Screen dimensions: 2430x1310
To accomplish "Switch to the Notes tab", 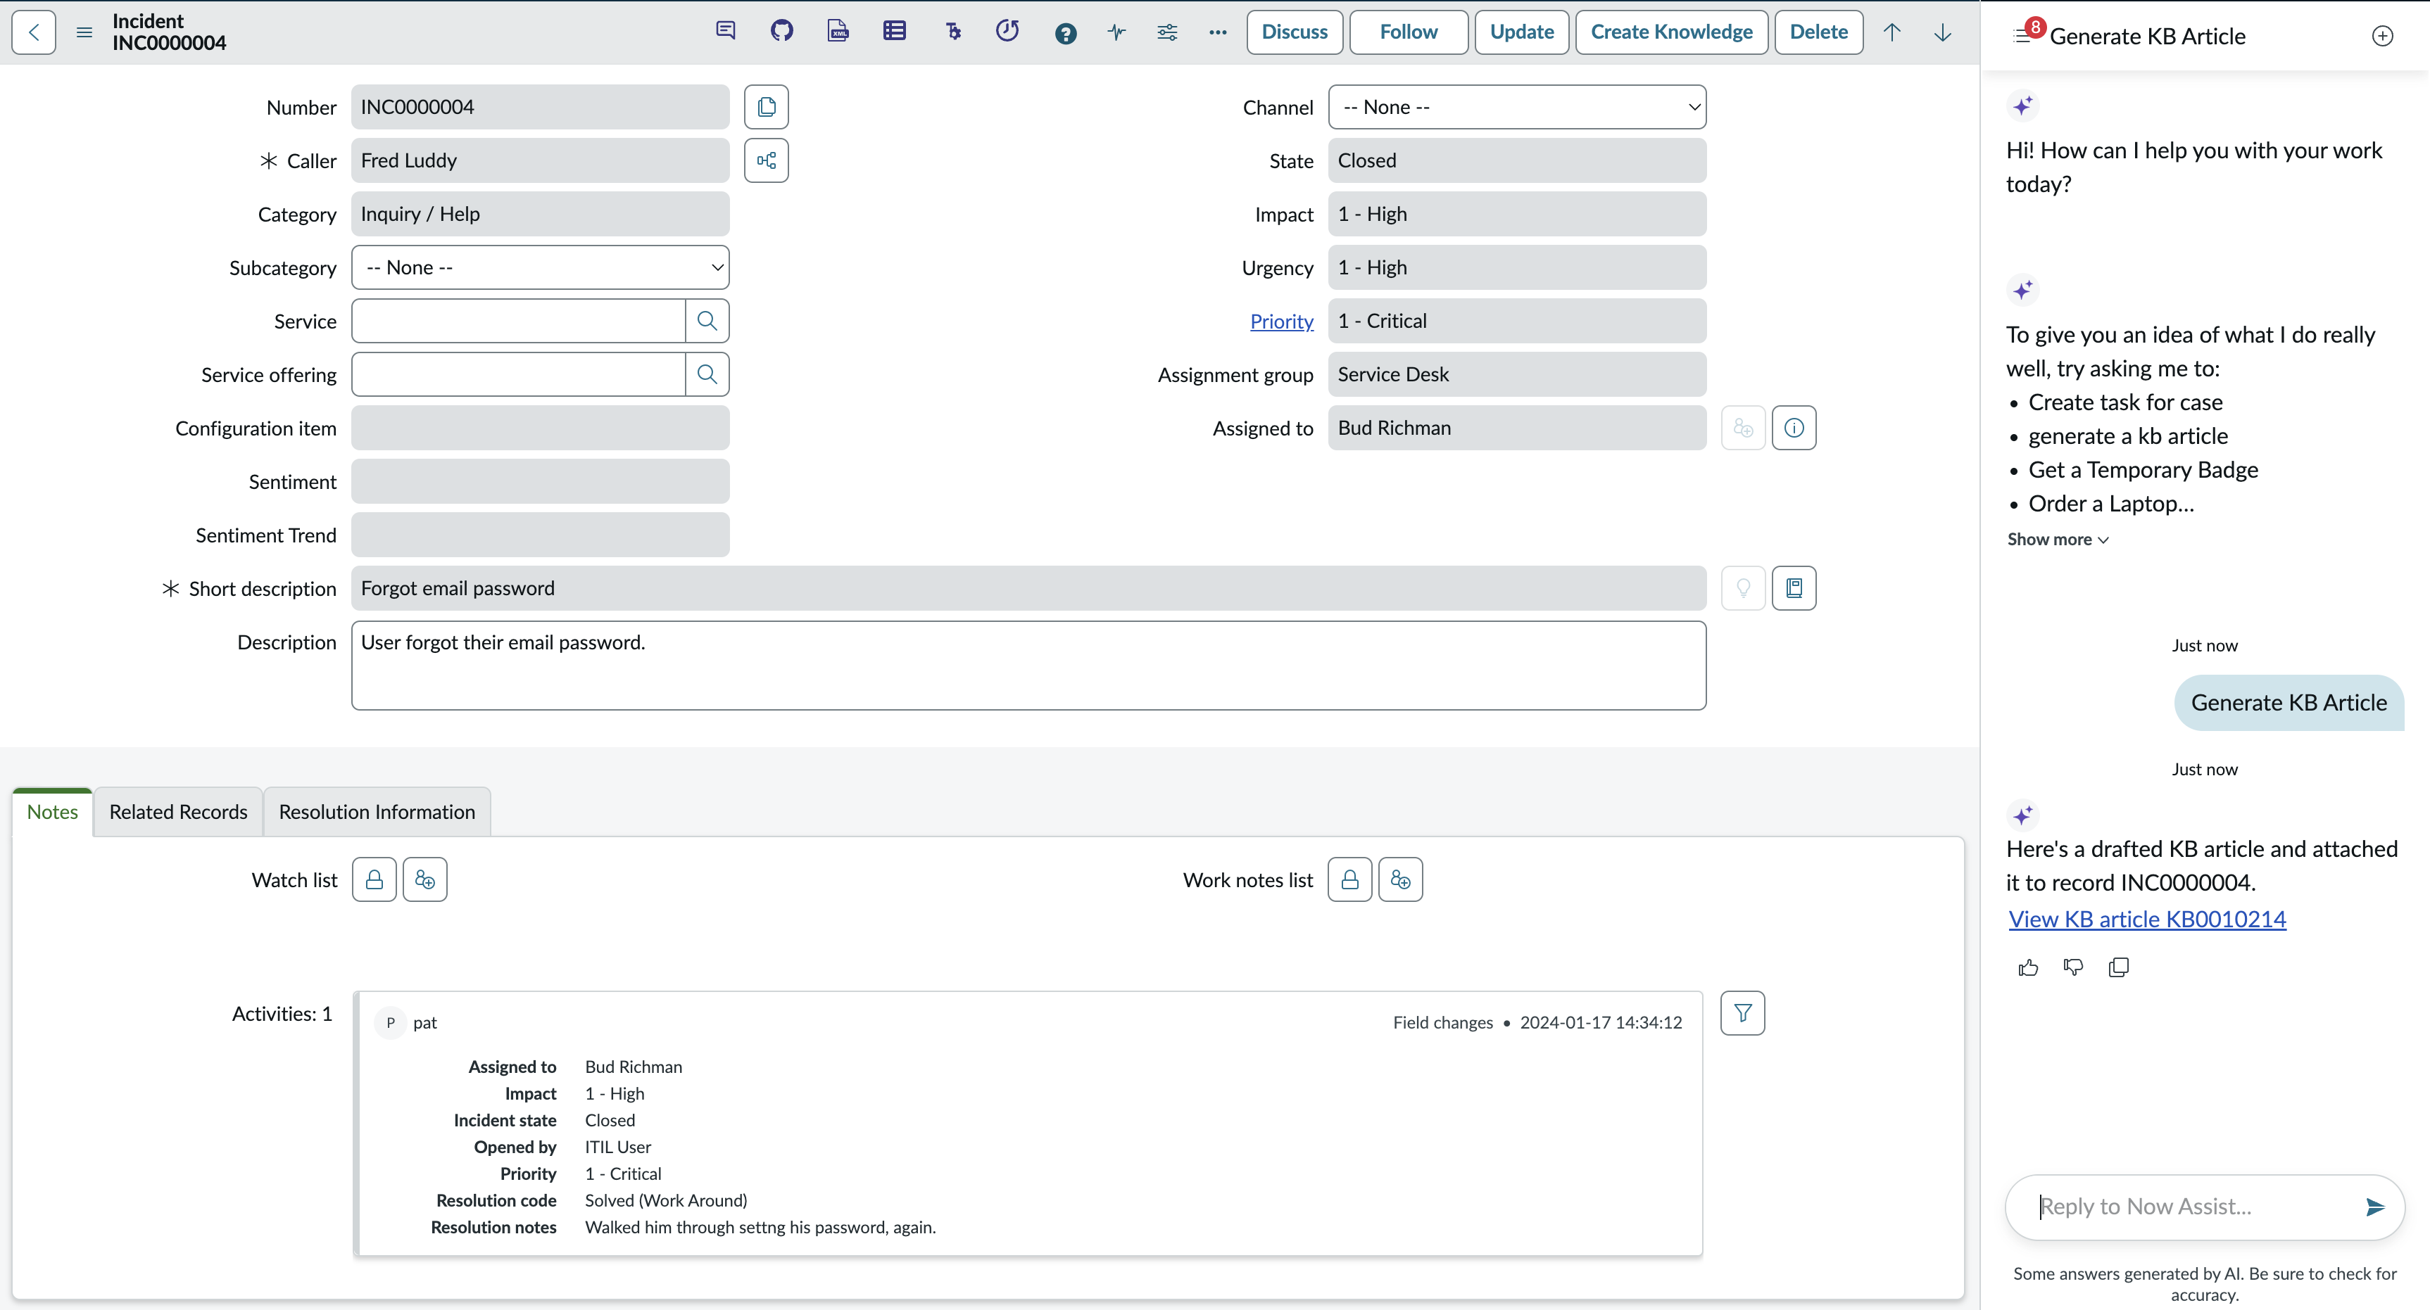I will 53,812.
